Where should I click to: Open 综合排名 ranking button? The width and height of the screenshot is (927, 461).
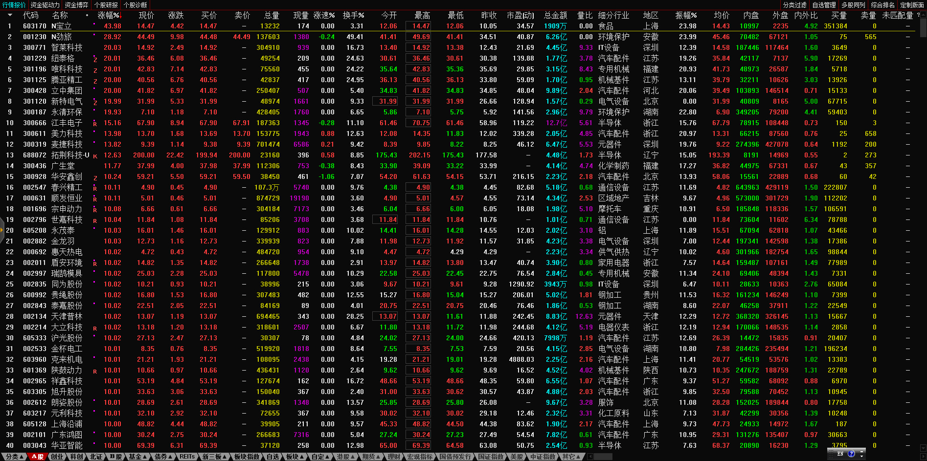point(882,5)
